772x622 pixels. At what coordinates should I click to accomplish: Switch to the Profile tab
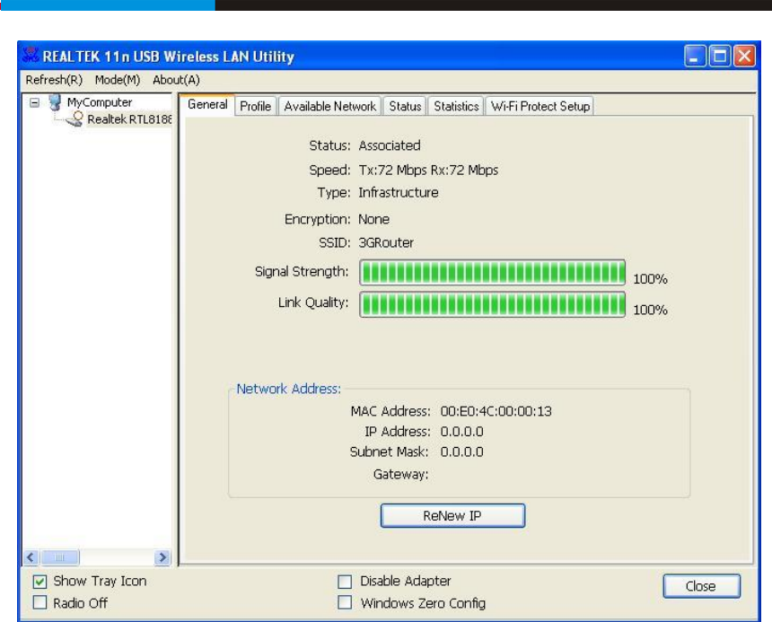(x=256, y=106)
